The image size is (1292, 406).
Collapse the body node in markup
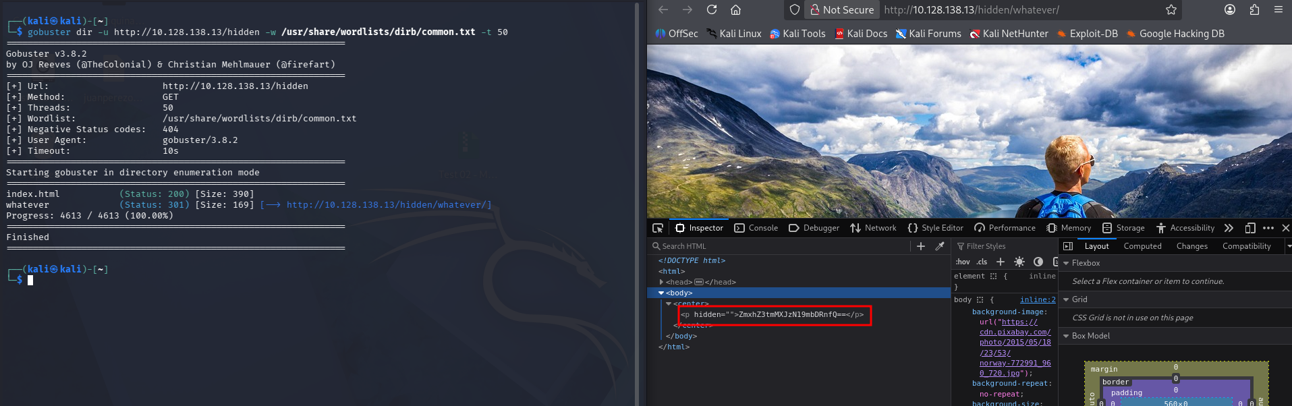(x=661, y=293)
